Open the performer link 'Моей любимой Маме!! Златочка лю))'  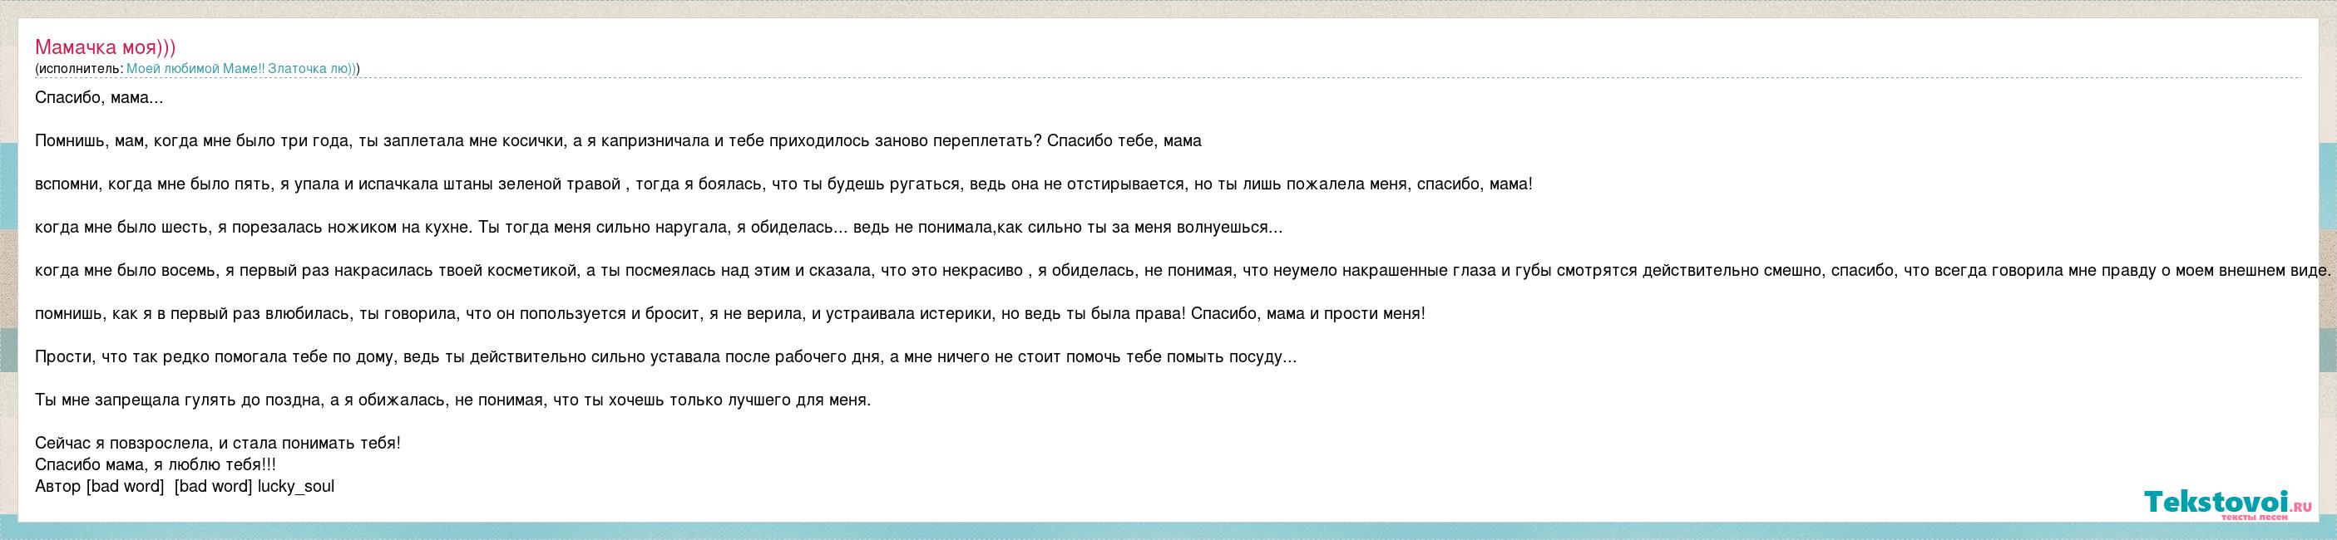click(241, 69)
